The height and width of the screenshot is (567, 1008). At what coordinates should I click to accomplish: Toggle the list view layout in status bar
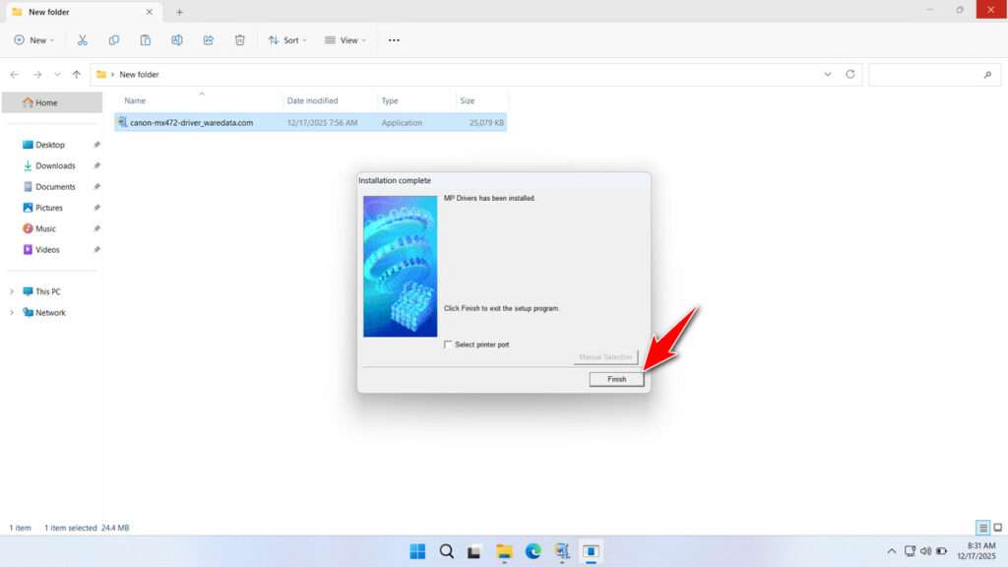980,528
